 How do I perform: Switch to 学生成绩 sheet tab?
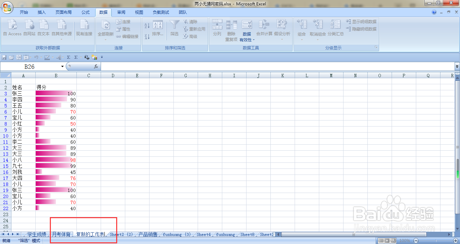[37, 234]
